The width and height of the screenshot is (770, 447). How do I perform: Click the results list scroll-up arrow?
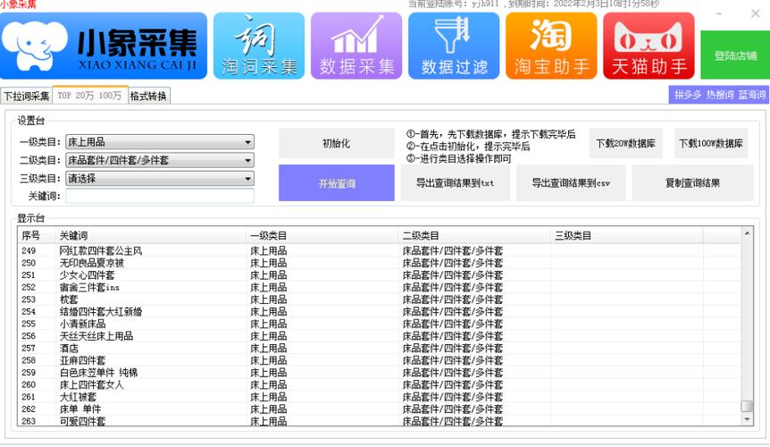(747, 233)
